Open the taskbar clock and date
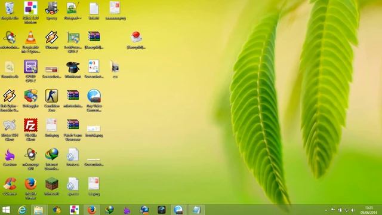 [x=369, y=210]
